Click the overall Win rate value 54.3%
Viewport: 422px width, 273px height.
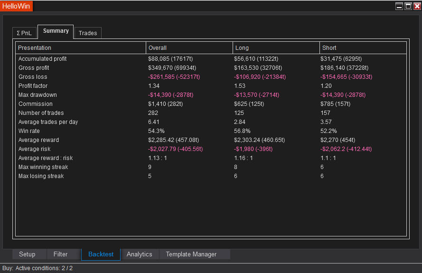coord(157,131)
